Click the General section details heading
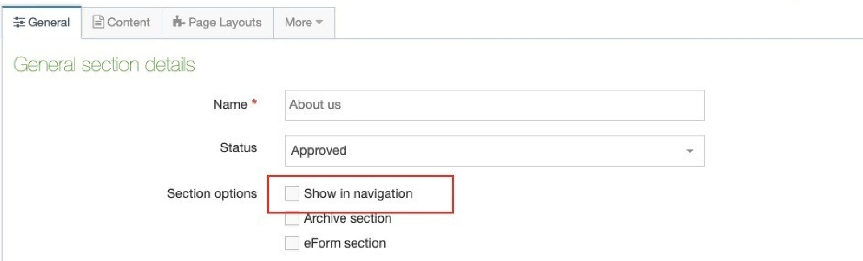The height and width of the screenshot is (261, 863). [x=104, y=65]
